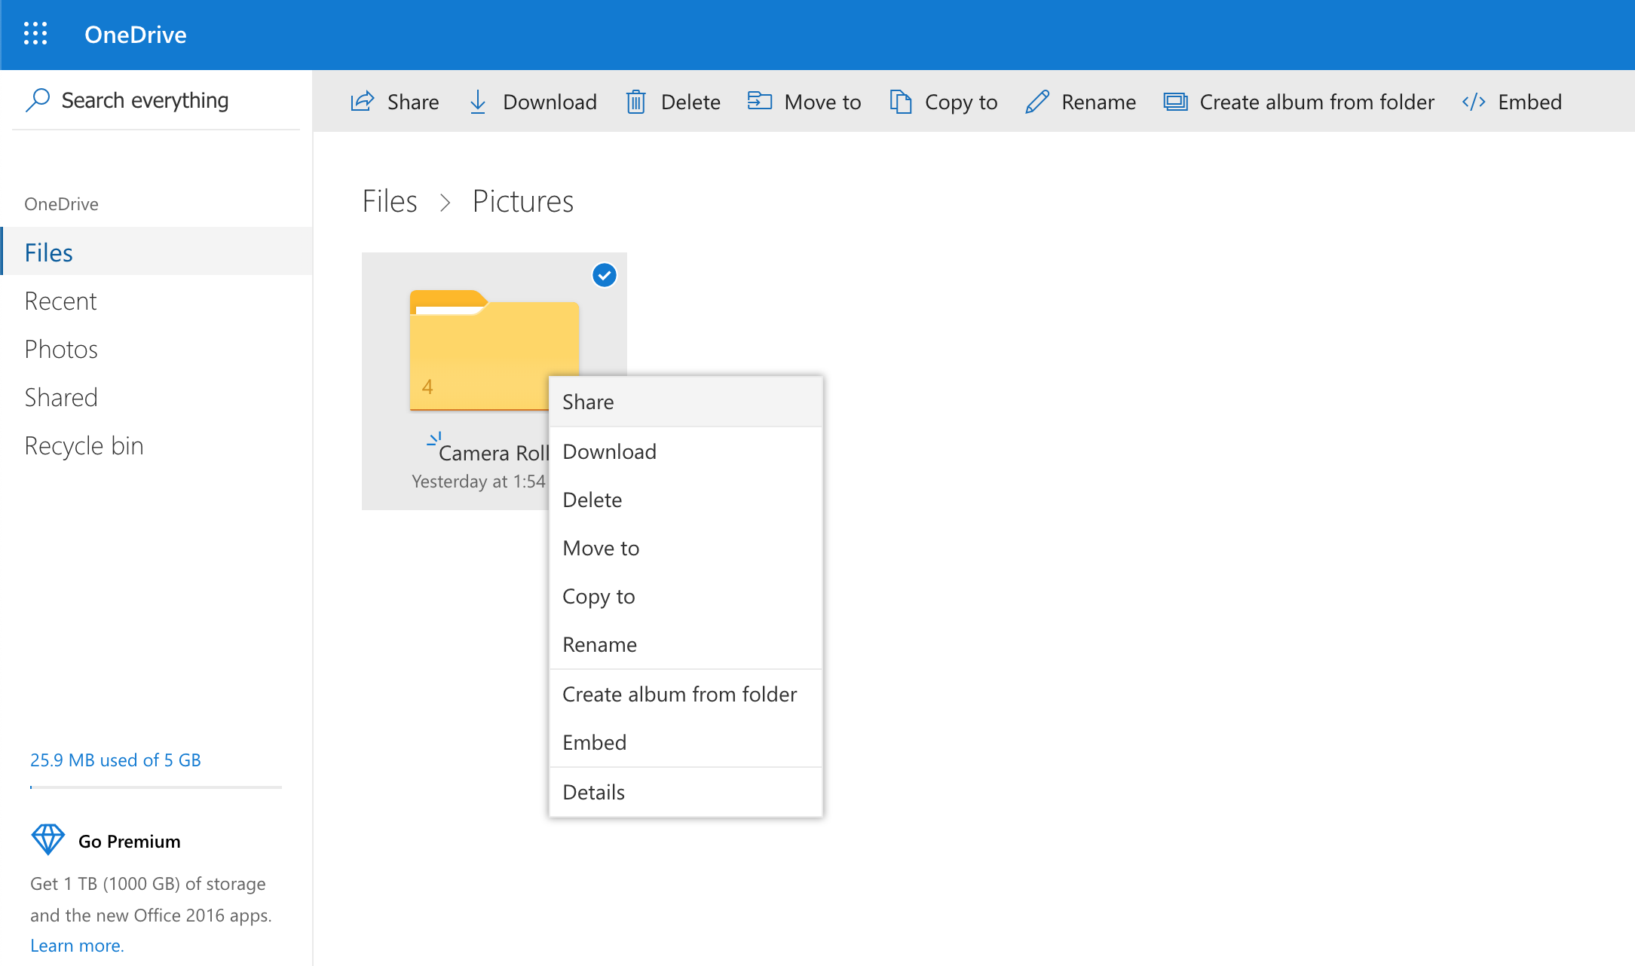
Task: Click Move to label in top toolbar
Action: coord(822,102)
